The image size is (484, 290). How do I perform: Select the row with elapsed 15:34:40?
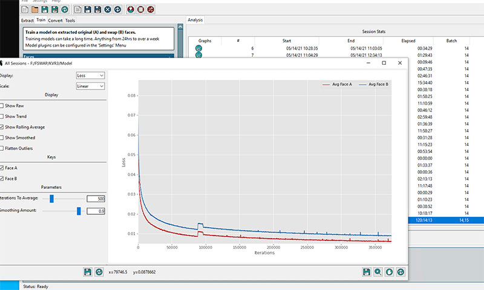click(x=446, y=83)
